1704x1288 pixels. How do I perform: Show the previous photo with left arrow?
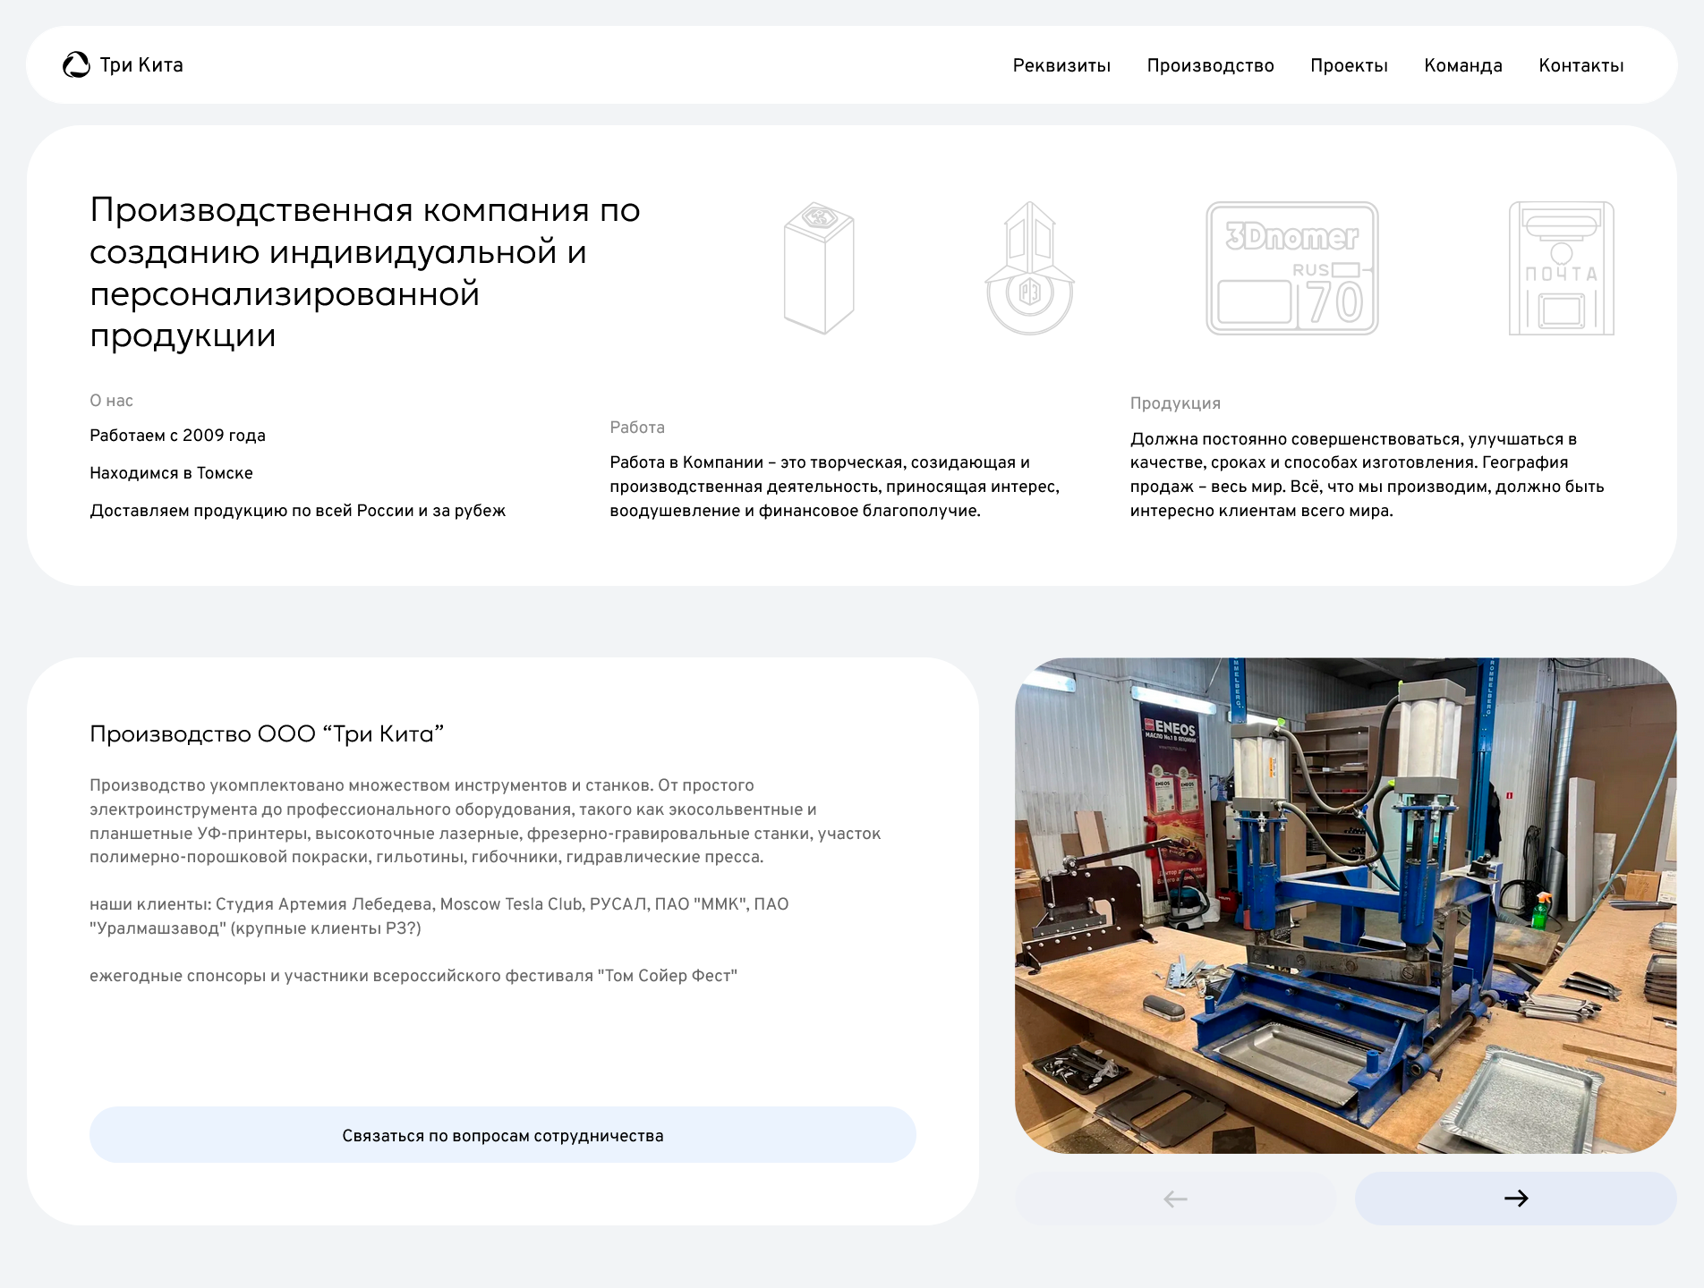(1175, 1199)
